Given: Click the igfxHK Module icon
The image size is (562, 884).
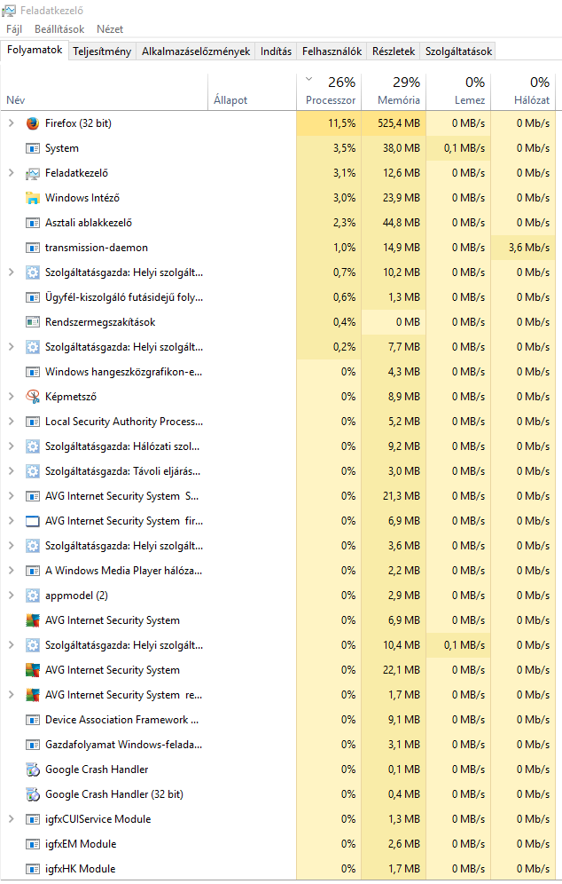Looking at the screenshot, I should 33,869.
